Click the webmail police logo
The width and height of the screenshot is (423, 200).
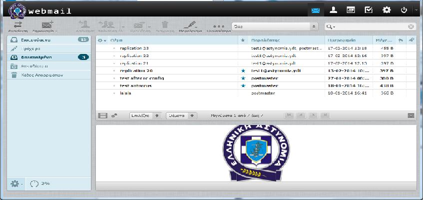tap(17, 11)
